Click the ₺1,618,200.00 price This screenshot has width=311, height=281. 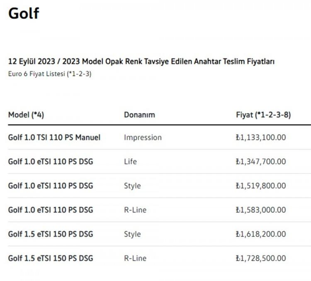[261, 234]
